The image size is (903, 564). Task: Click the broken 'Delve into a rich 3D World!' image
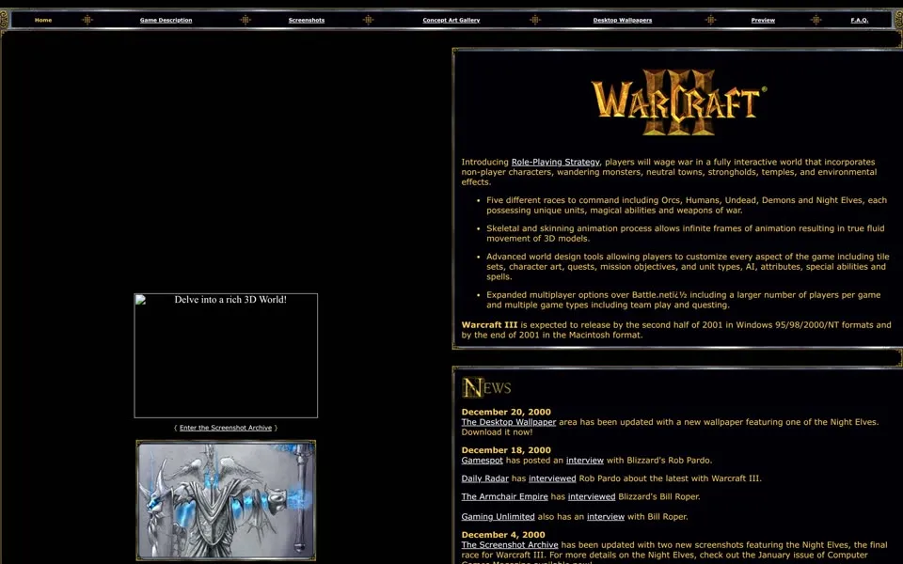(x=226, y=355)
